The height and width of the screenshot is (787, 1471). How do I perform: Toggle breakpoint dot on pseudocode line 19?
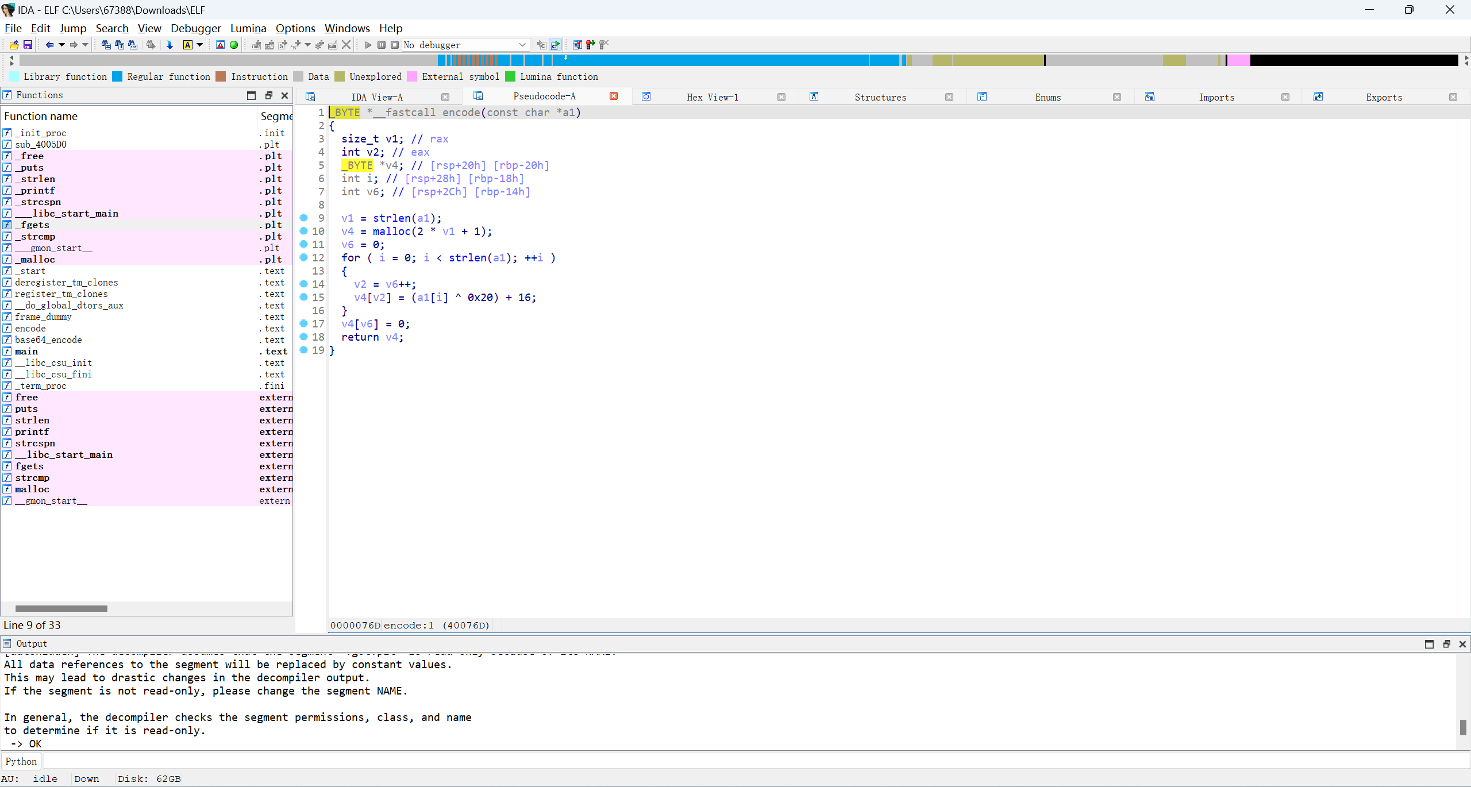tap(304, 350)
